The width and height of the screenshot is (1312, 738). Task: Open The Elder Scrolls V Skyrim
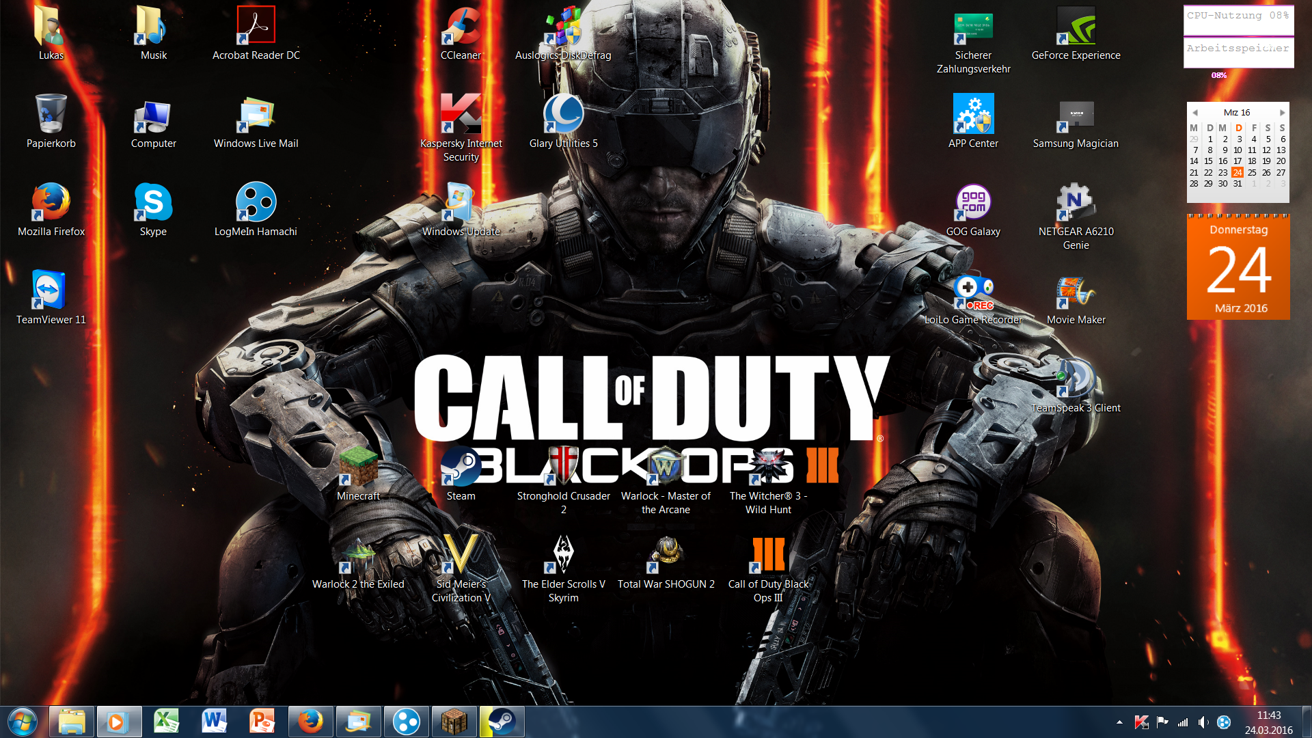tap(563, 569)
